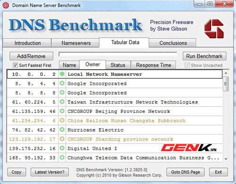The image size is (236, 184).
Task: Toggle the Show Uncached checkbox
Action: tap(187, 65)
